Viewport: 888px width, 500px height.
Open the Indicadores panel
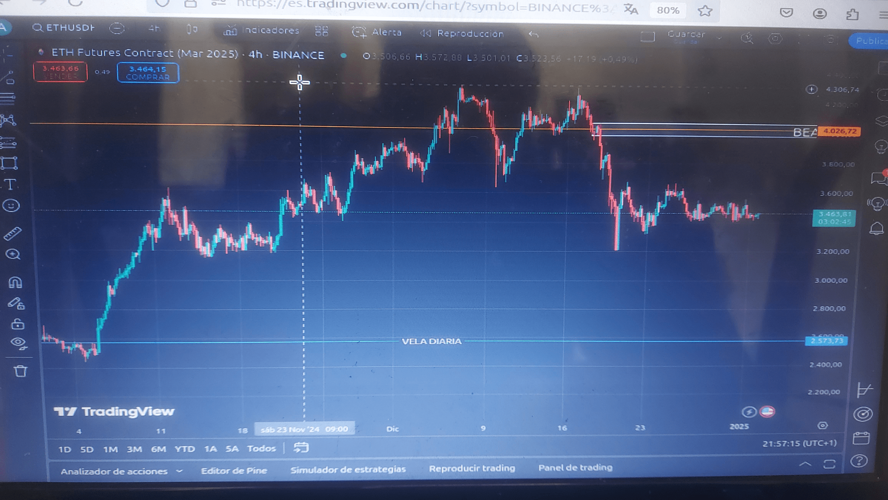click(261, 30)
